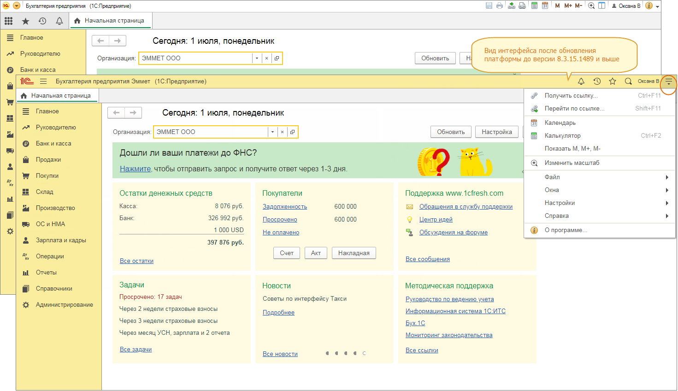
Task: Open О программе menu entry
Action: click(x=600, y=230)
